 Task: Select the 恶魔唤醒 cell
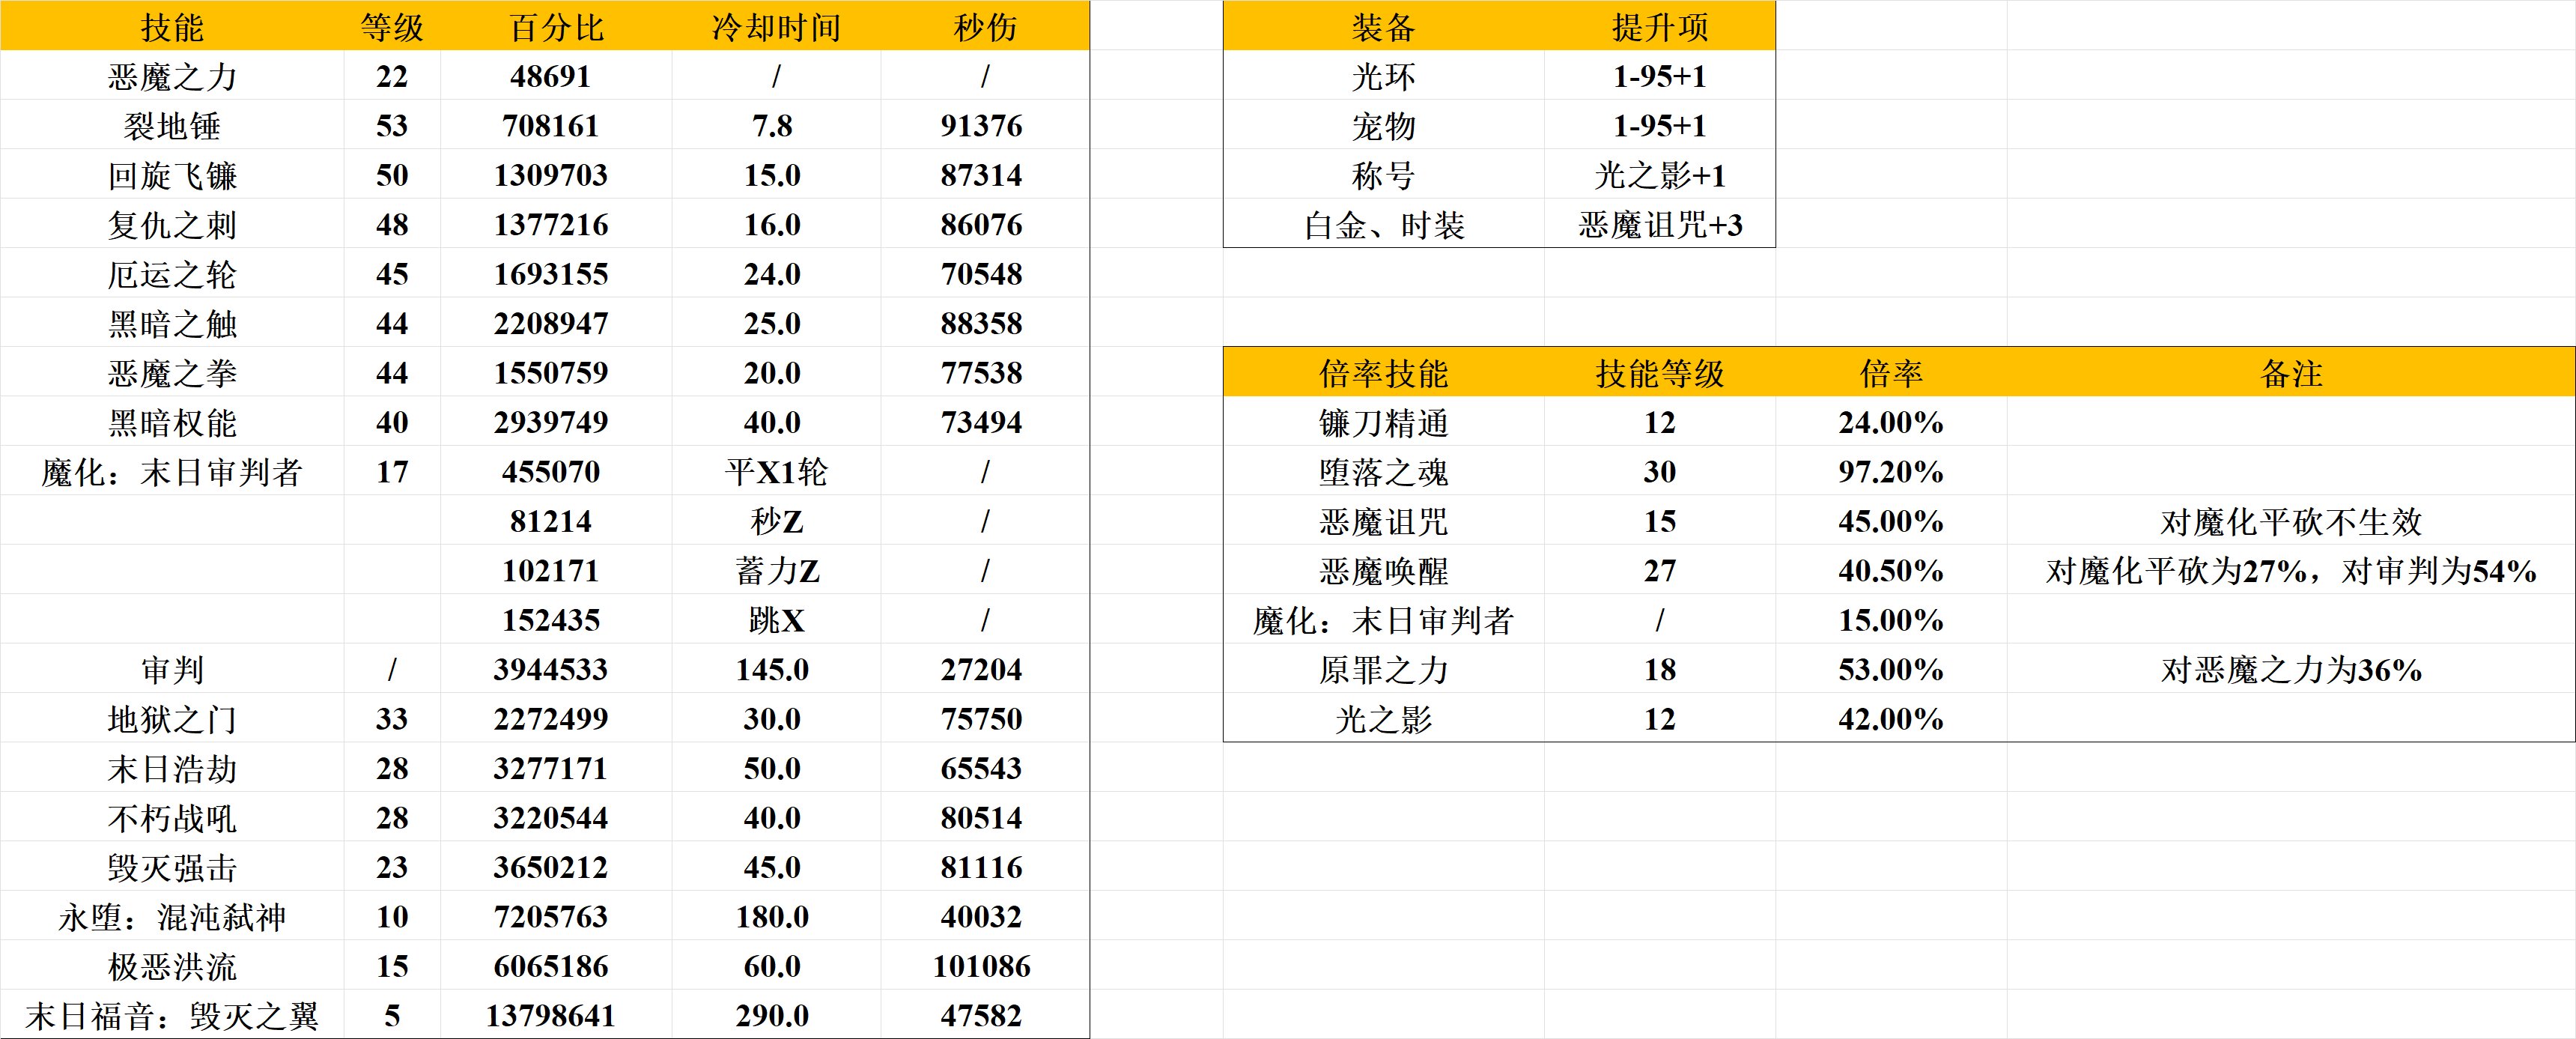[1384, 571]
